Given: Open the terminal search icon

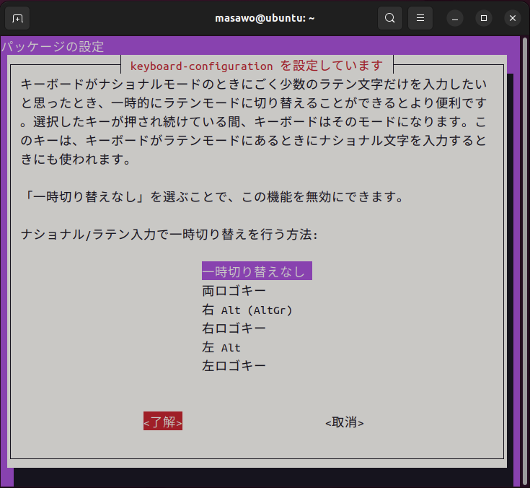Looking at the screenshot, I should pos(389,18).
